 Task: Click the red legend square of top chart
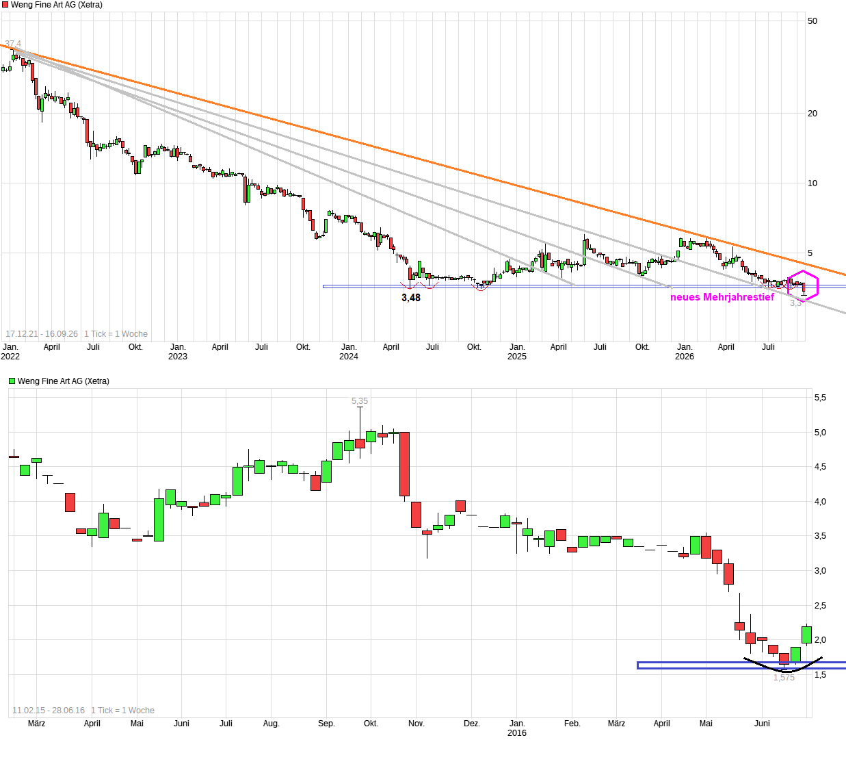(x=5, y=5)
